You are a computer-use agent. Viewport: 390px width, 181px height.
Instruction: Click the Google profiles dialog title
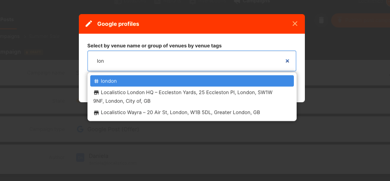[118, 24]
